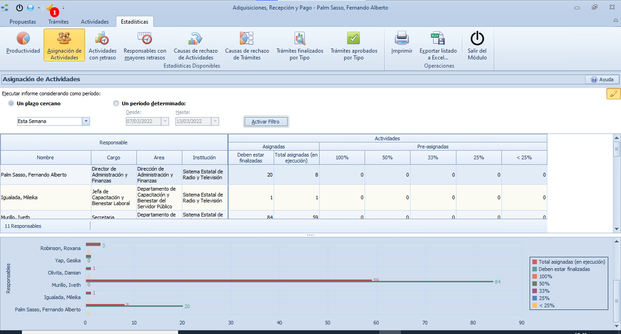Screen dimensions: 621x334
Task: Click 'Total asignadas' red legend swatch
Action: coord(535,262)
